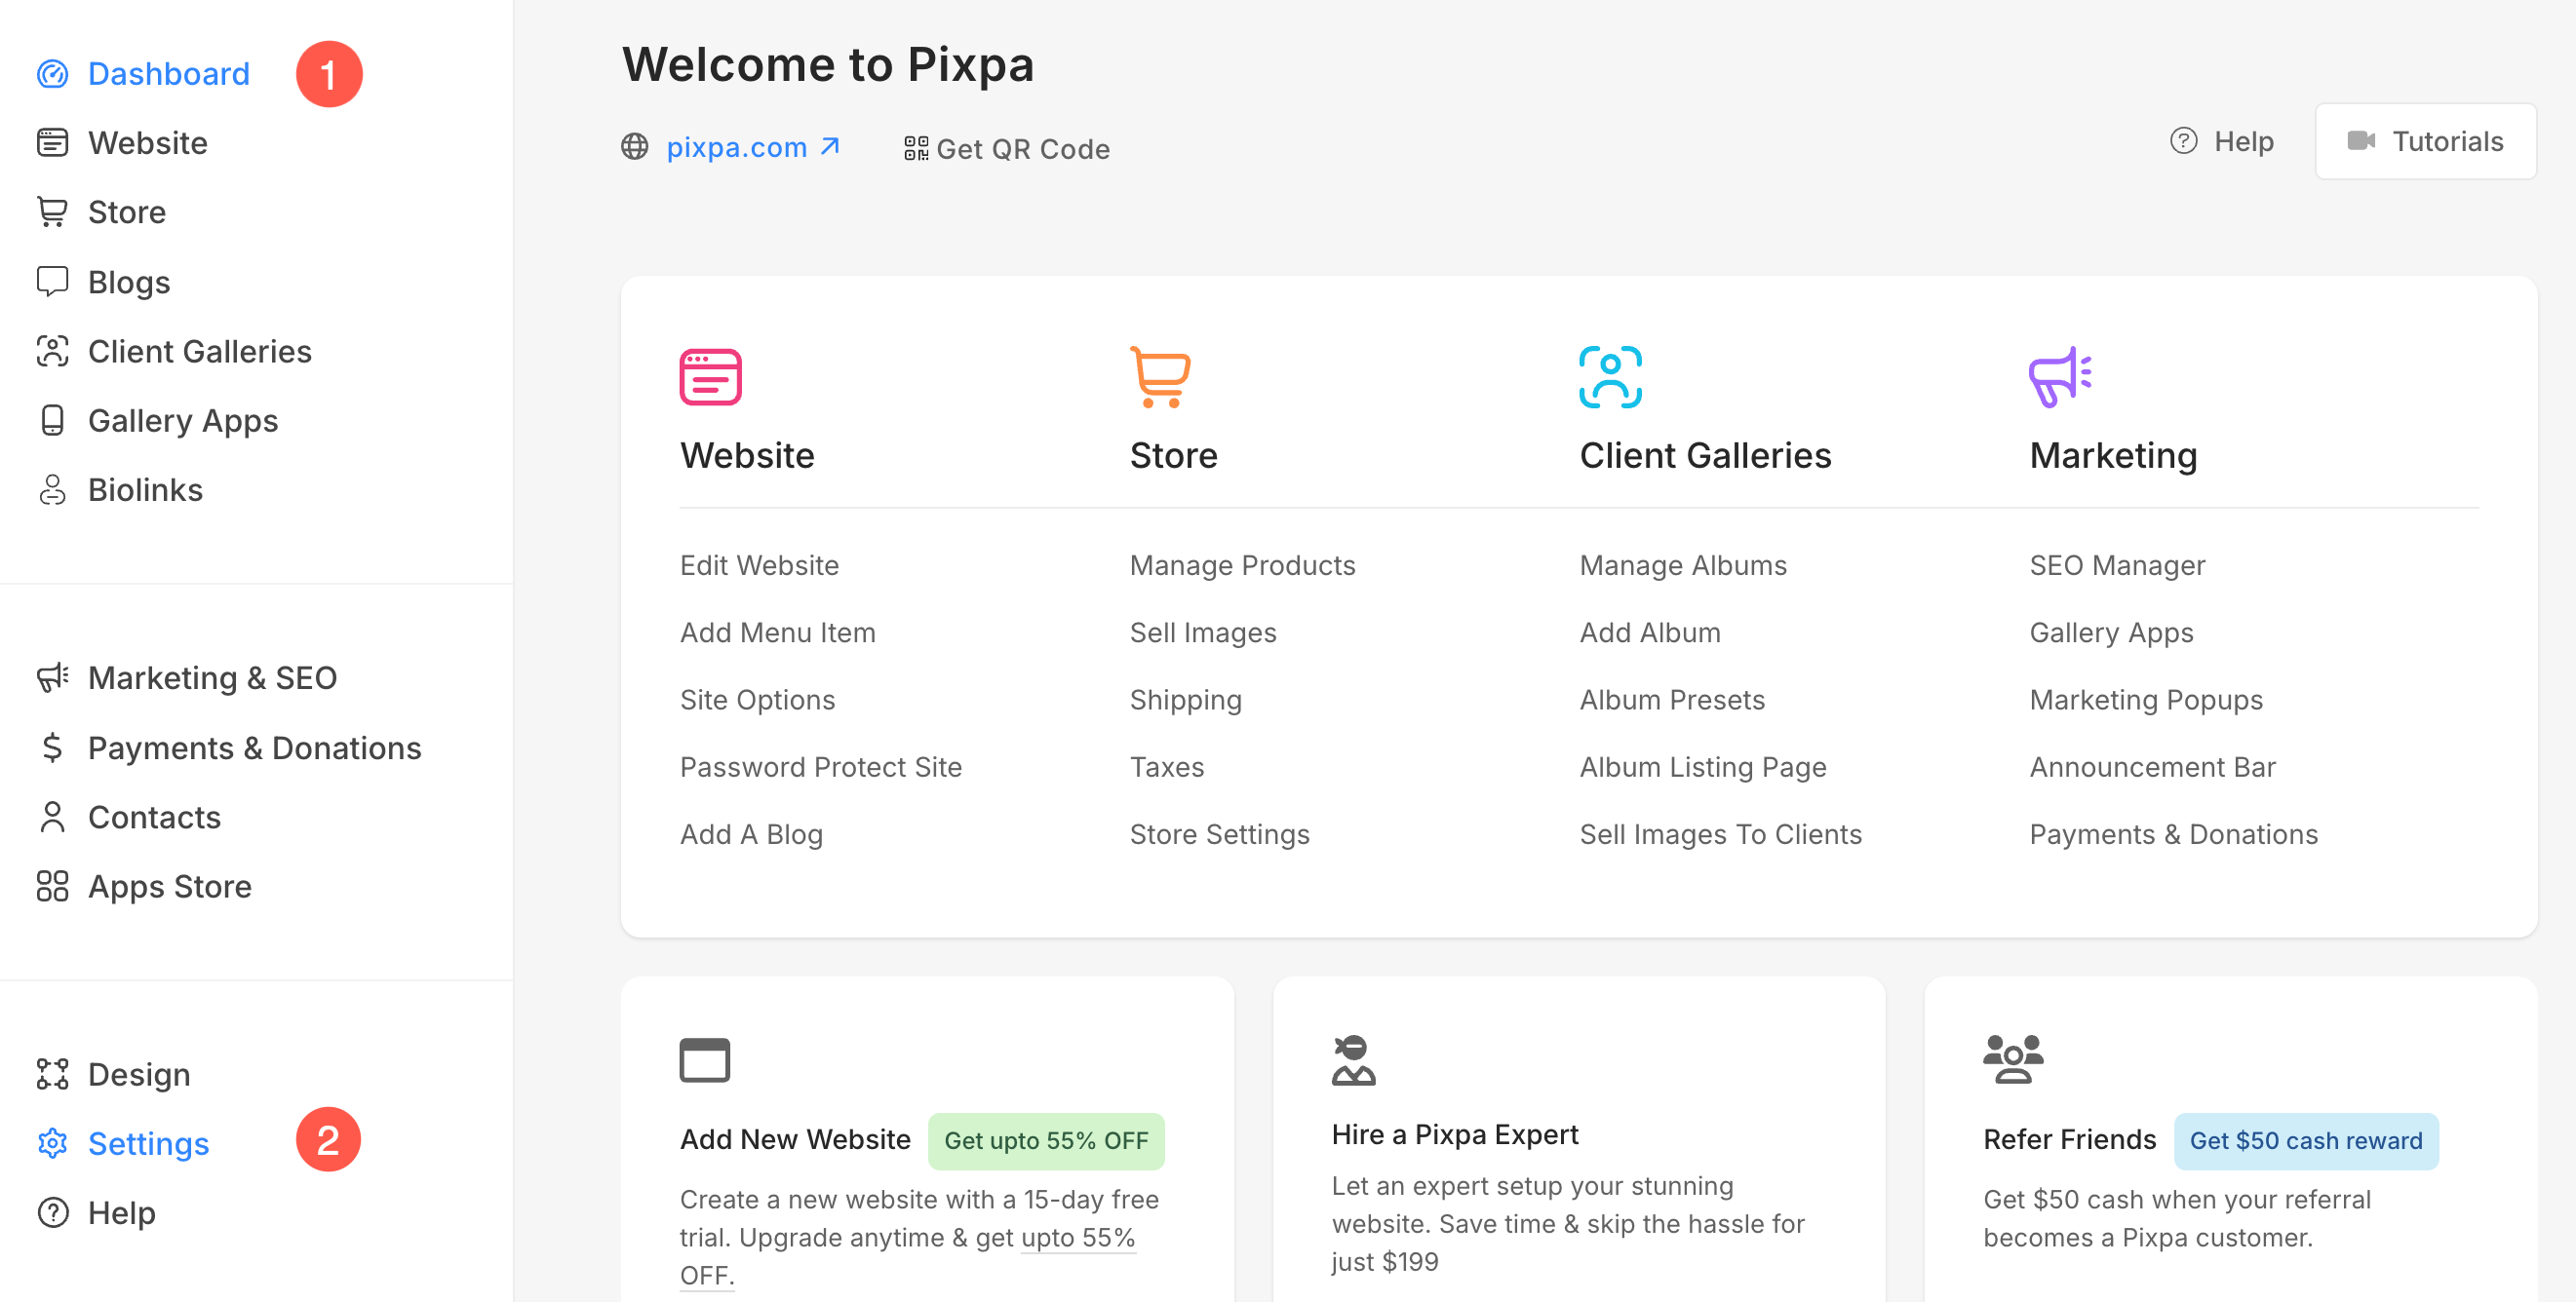
Task: Click the pink Website card icon
Action: [710, 377]
